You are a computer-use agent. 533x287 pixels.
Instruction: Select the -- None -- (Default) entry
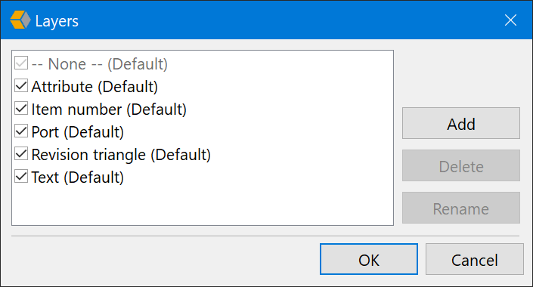tap(100, 64)
